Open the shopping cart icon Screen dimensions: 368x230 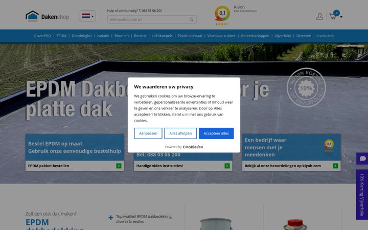point(333,16)
